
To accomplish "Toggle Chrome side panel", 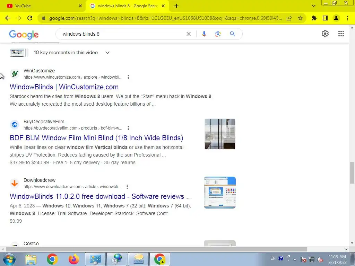I will click(325, 18).
